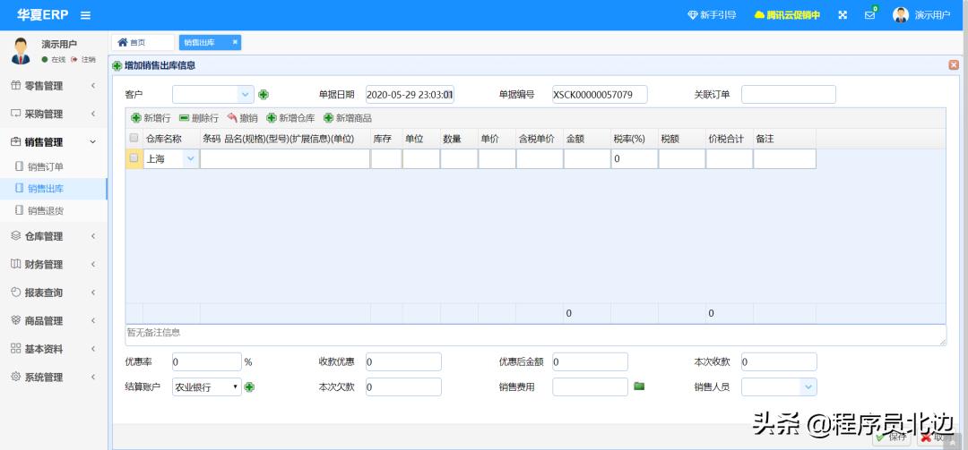Screen dimensions: 968x450
Task: Click 新增行 add row button
Action: pos(151,118)
